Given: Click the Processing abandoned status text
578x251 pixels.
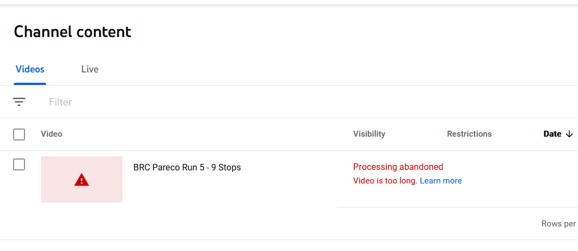Looking at the screenshot, I should coord(398,167).
